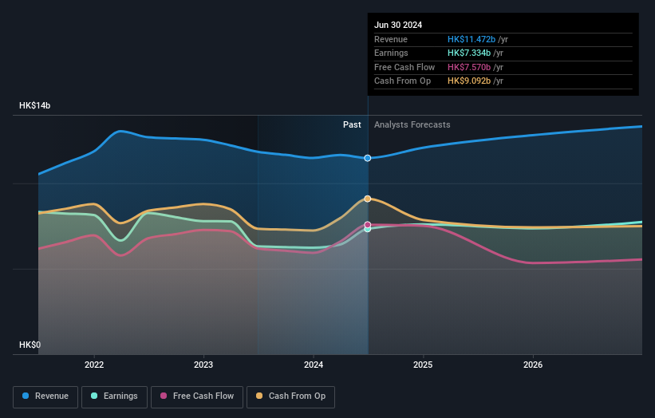Toggle the Revenue legend button
The width and height of the screenshot is (655, 418).
pyautogui.click(x=45, y=396)
